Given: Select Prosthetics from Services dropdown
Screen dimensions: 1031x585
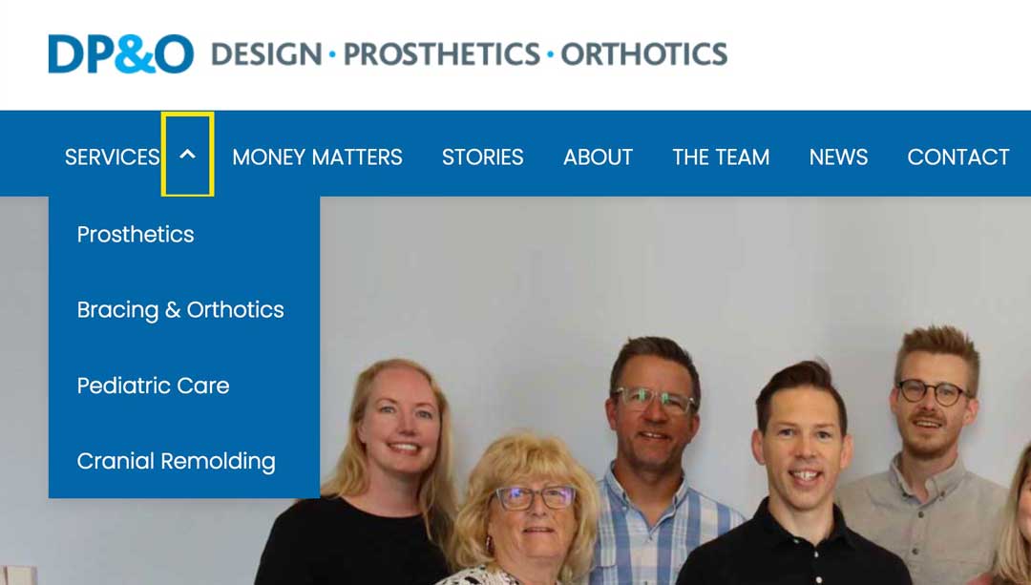Looking at the screenshot, I should click(136, 235).
